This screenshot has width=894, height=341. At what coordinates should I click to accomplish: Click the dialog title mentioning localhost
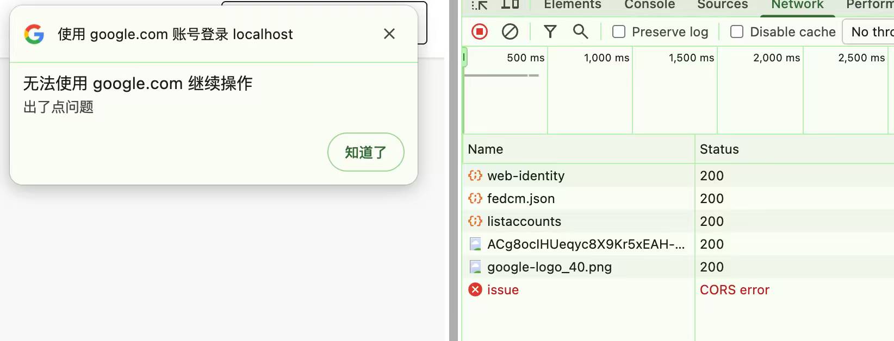[175, 34]
